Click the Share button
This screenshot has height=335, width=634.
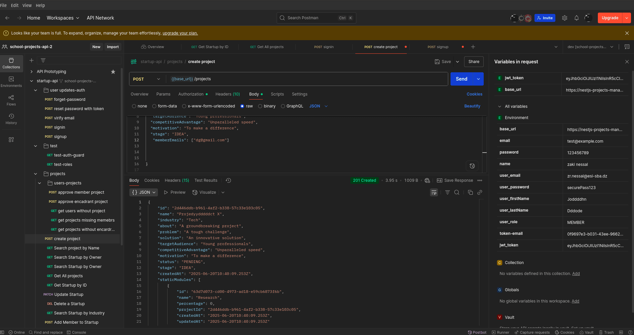[474, 62]
